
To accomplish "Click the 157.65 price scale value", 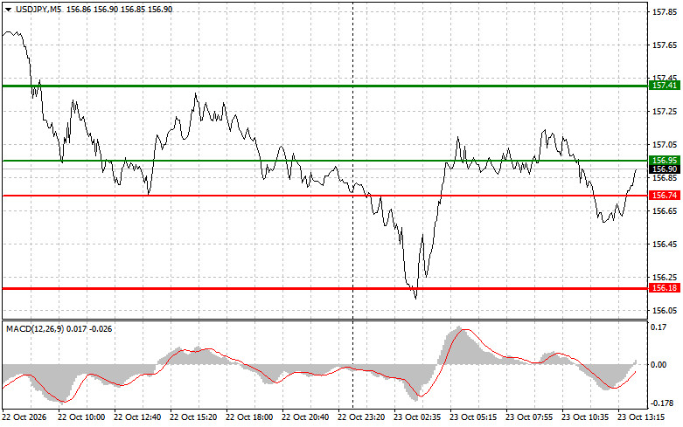I will [x=665, y=45].
